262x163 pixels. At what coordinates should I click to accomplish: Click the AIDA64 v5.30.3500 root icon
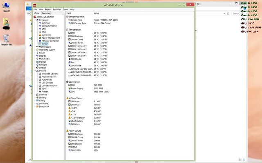tap(35, 17)
